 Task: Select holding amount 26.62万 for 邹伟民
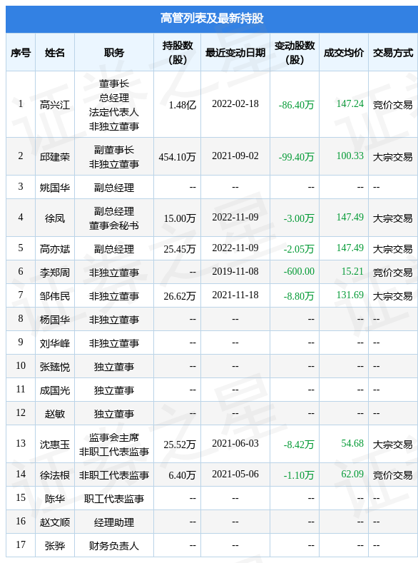pyautogui.click(x=180, y=296)
